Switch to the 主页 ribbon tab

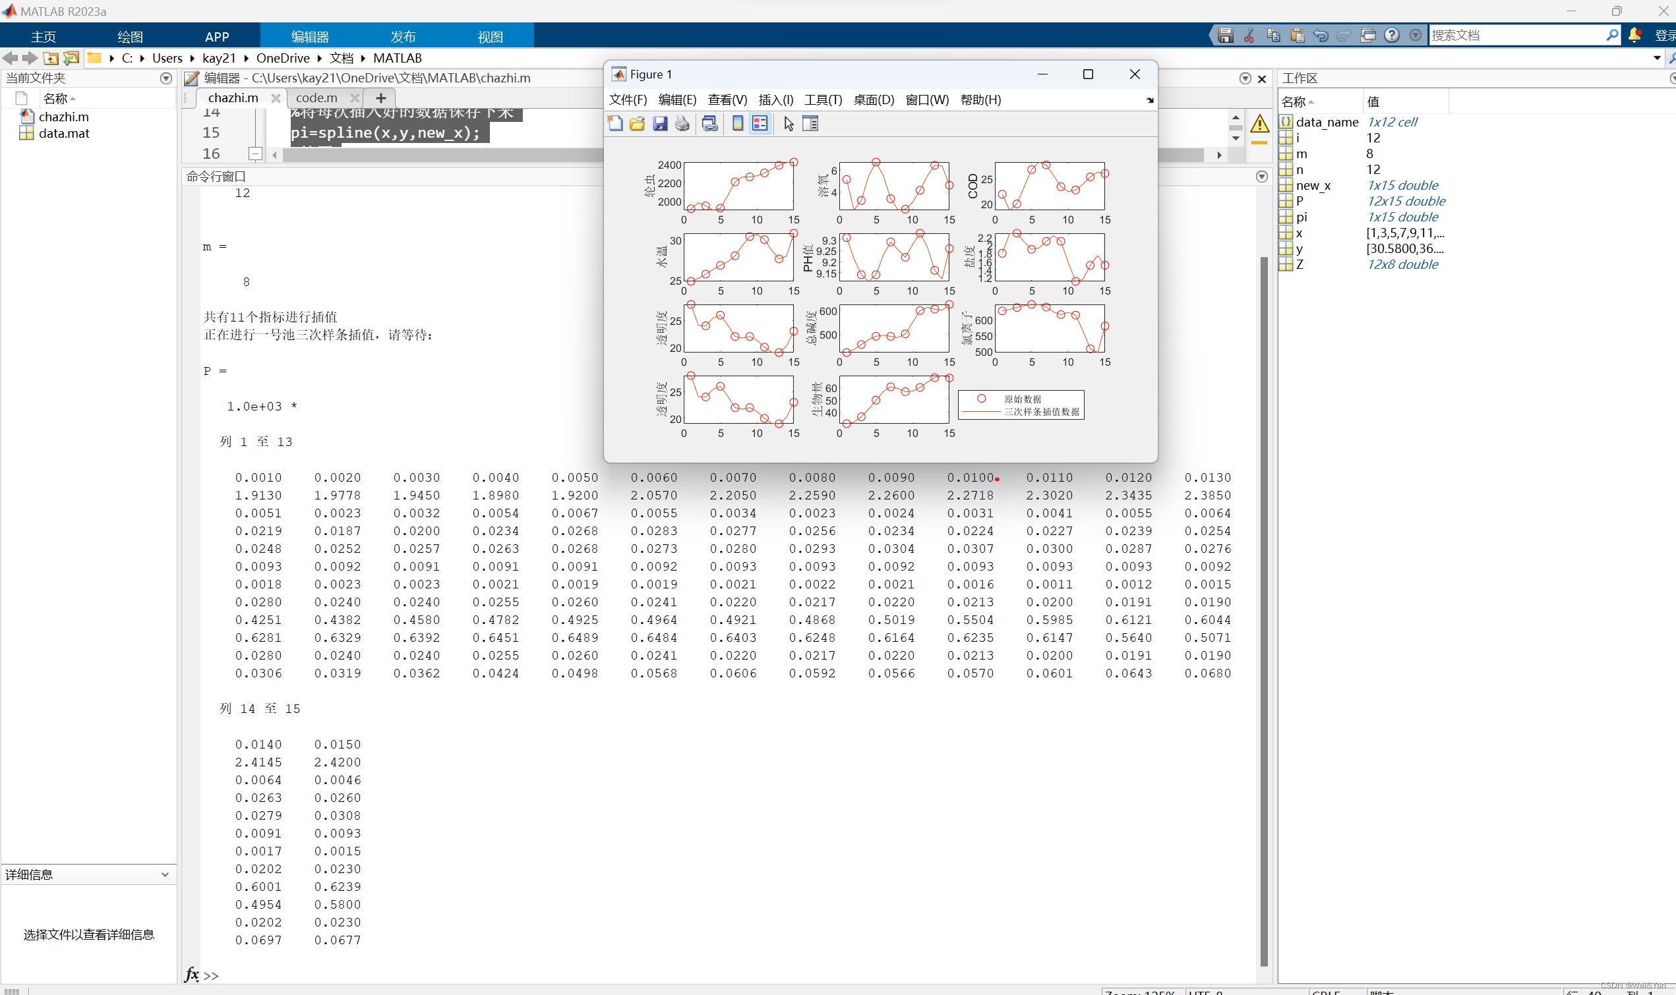pos(44,37)
